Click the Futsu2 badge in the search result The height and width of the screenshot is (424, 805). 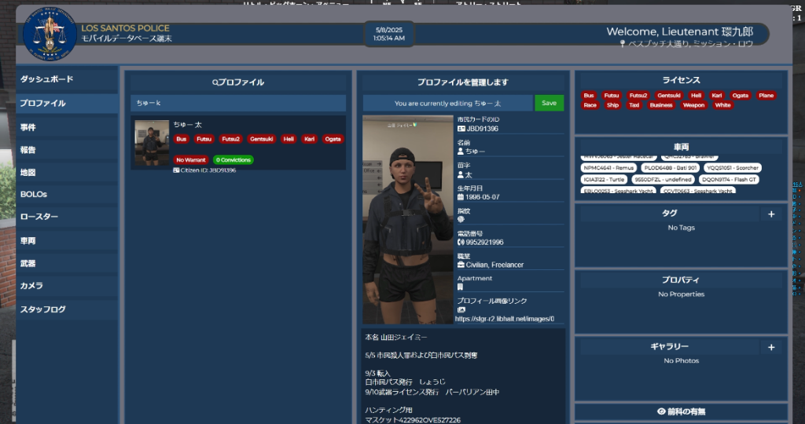click(x=230, y=139)
